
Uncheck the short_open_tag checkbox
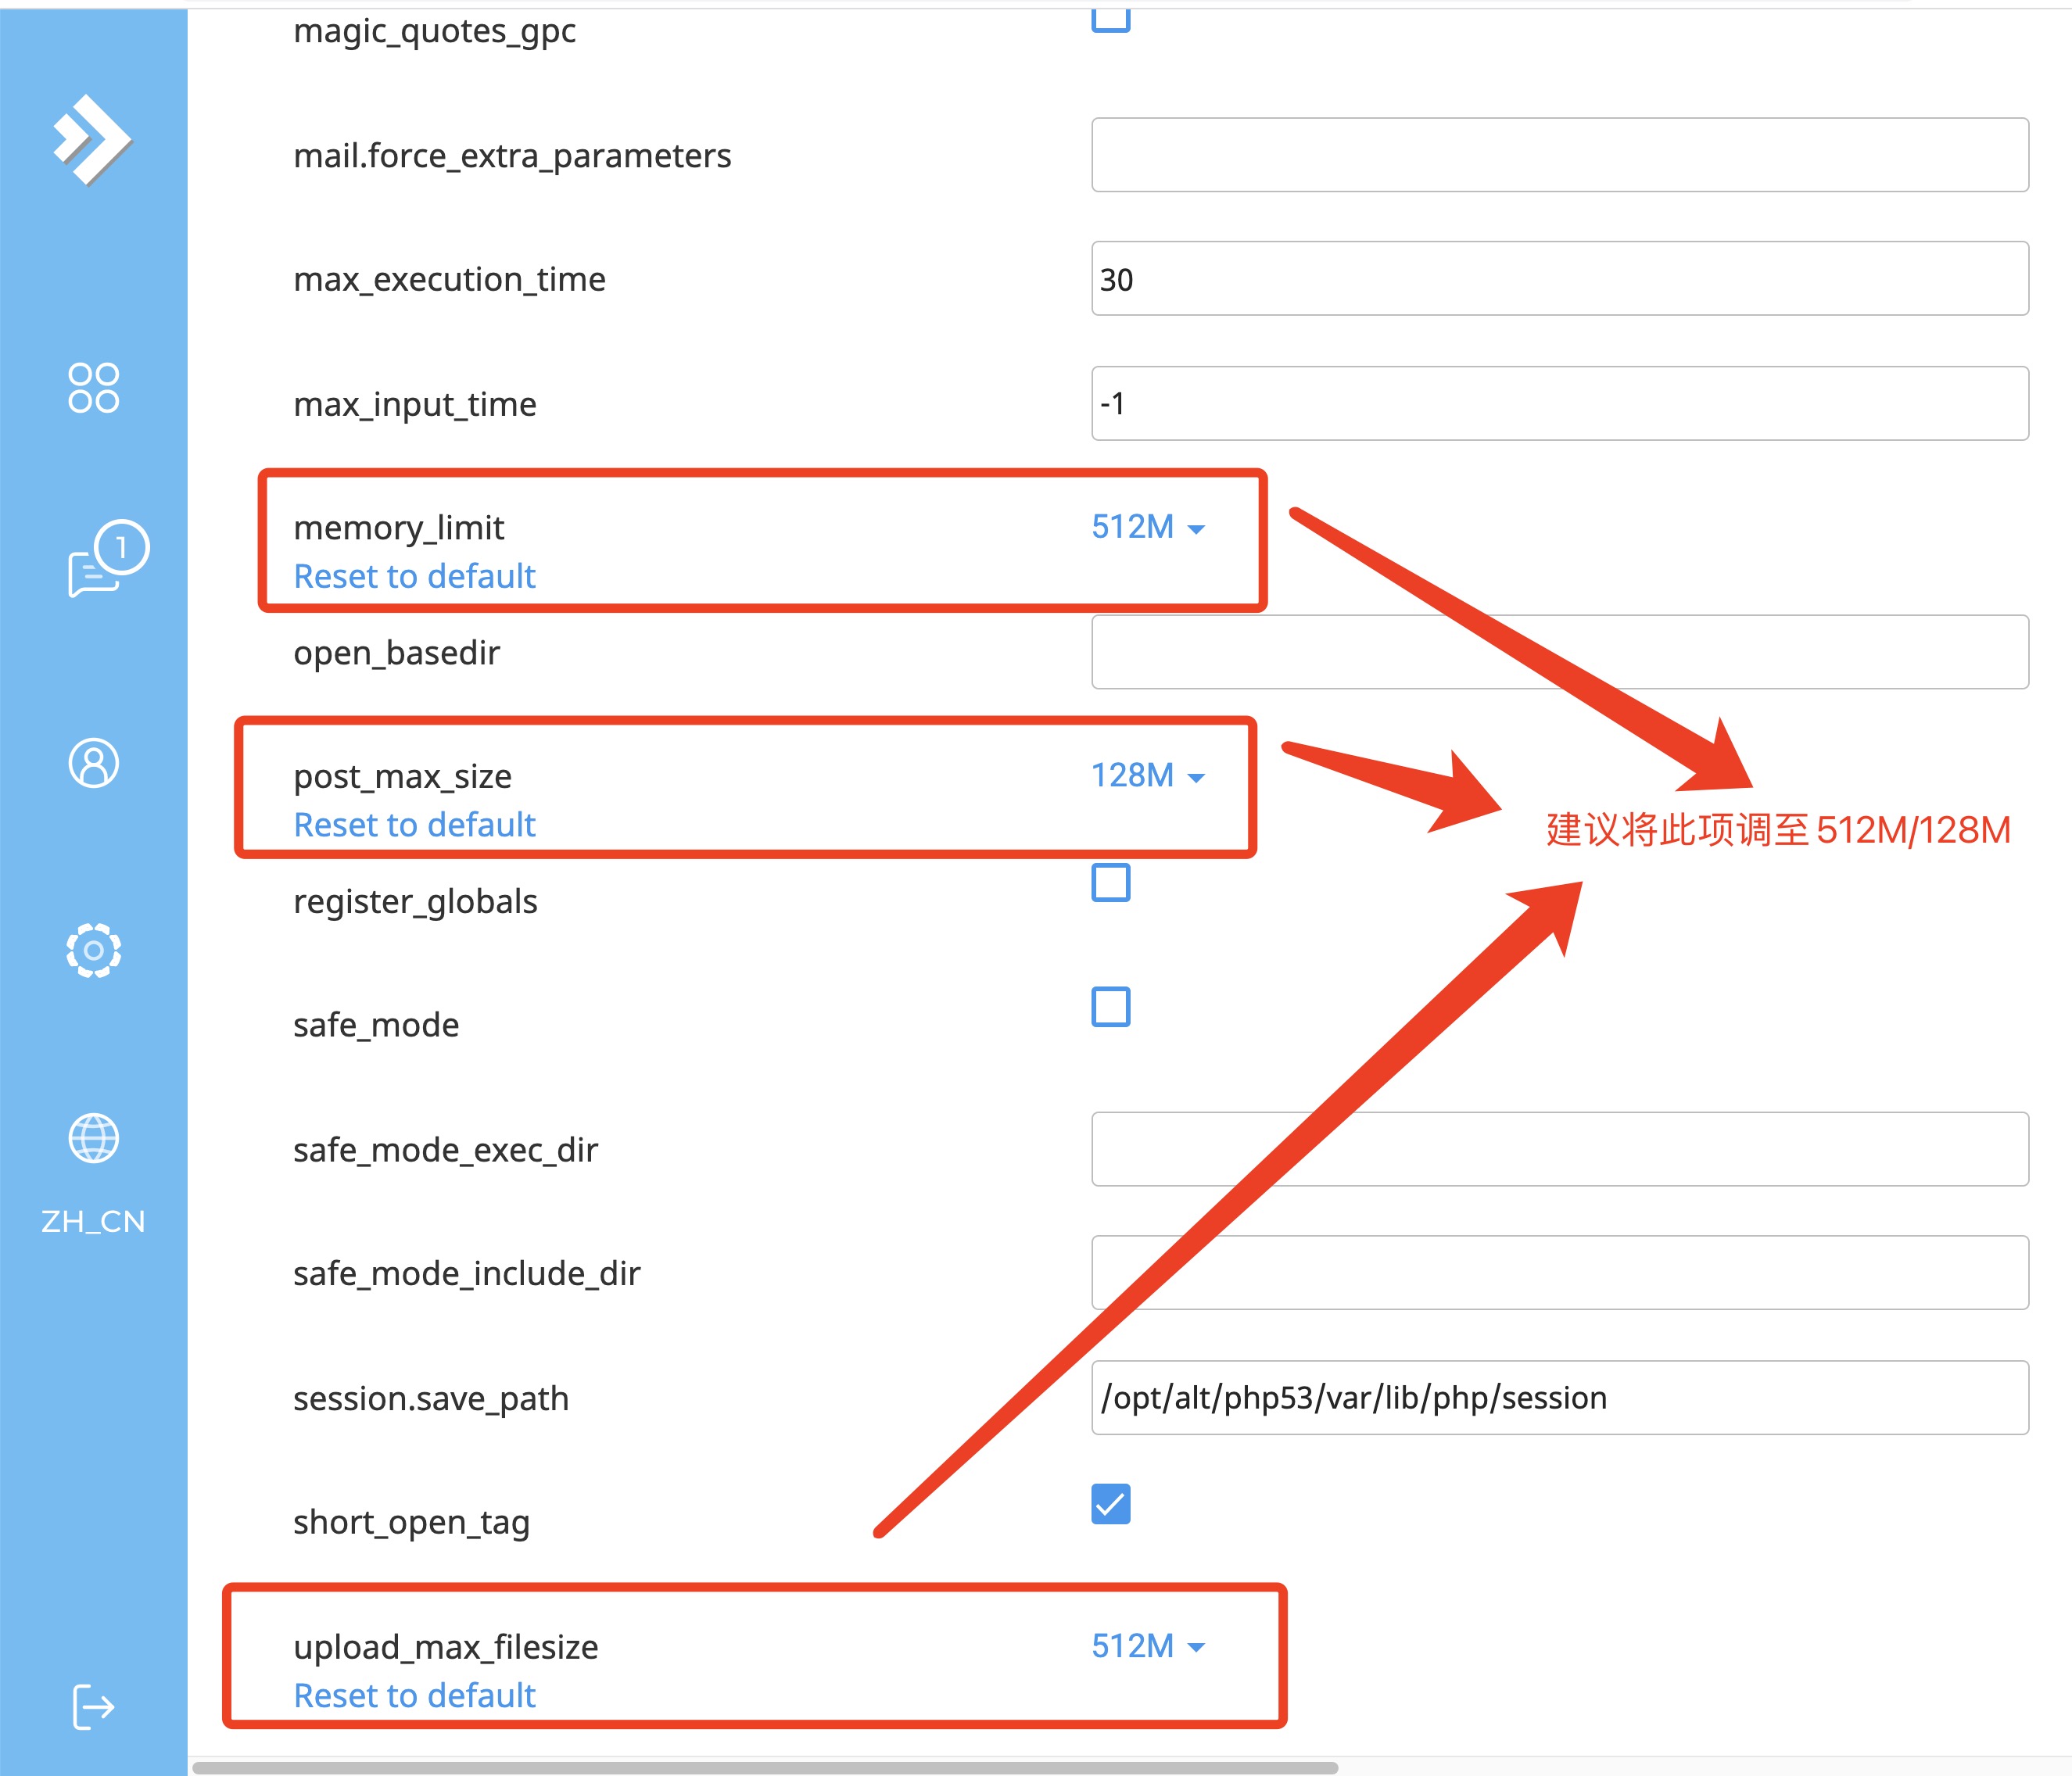[x=1110, y=1504]
